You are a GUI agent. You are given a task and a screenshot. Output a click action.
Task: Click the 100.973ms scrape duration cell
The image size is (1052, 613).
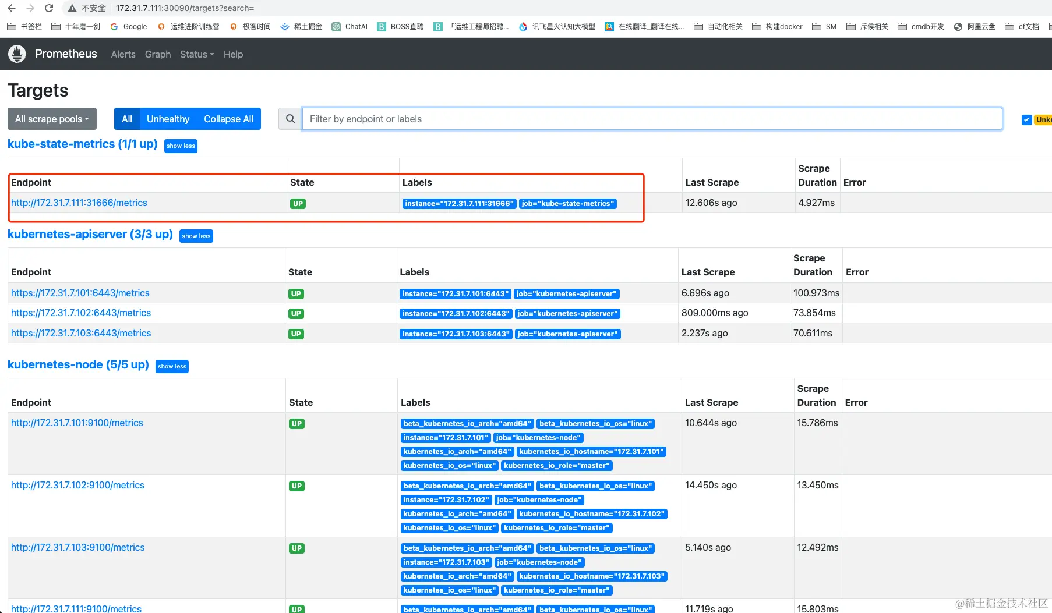tap(817, 293)
